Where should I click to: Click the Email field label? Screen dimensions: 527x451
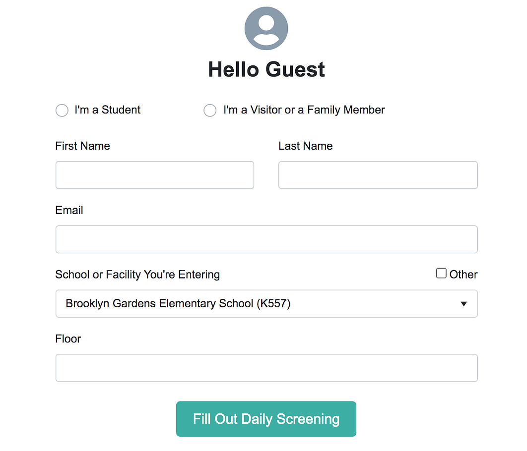point(69,211)
